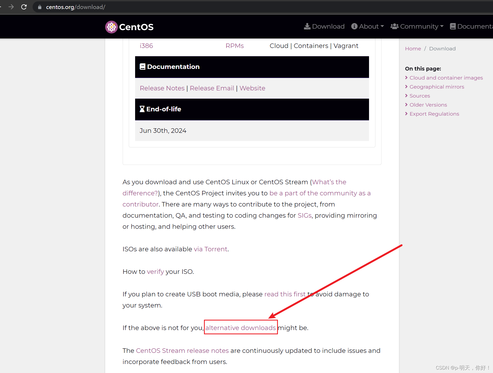Jump to Geographical mirrors section
493x373 pixels.
click(x=437, y=87)
